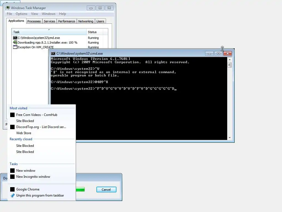Click the cmd scrollbar up arrow
The height and width of the screenshot is (212, 282).
tap(230, 60)
